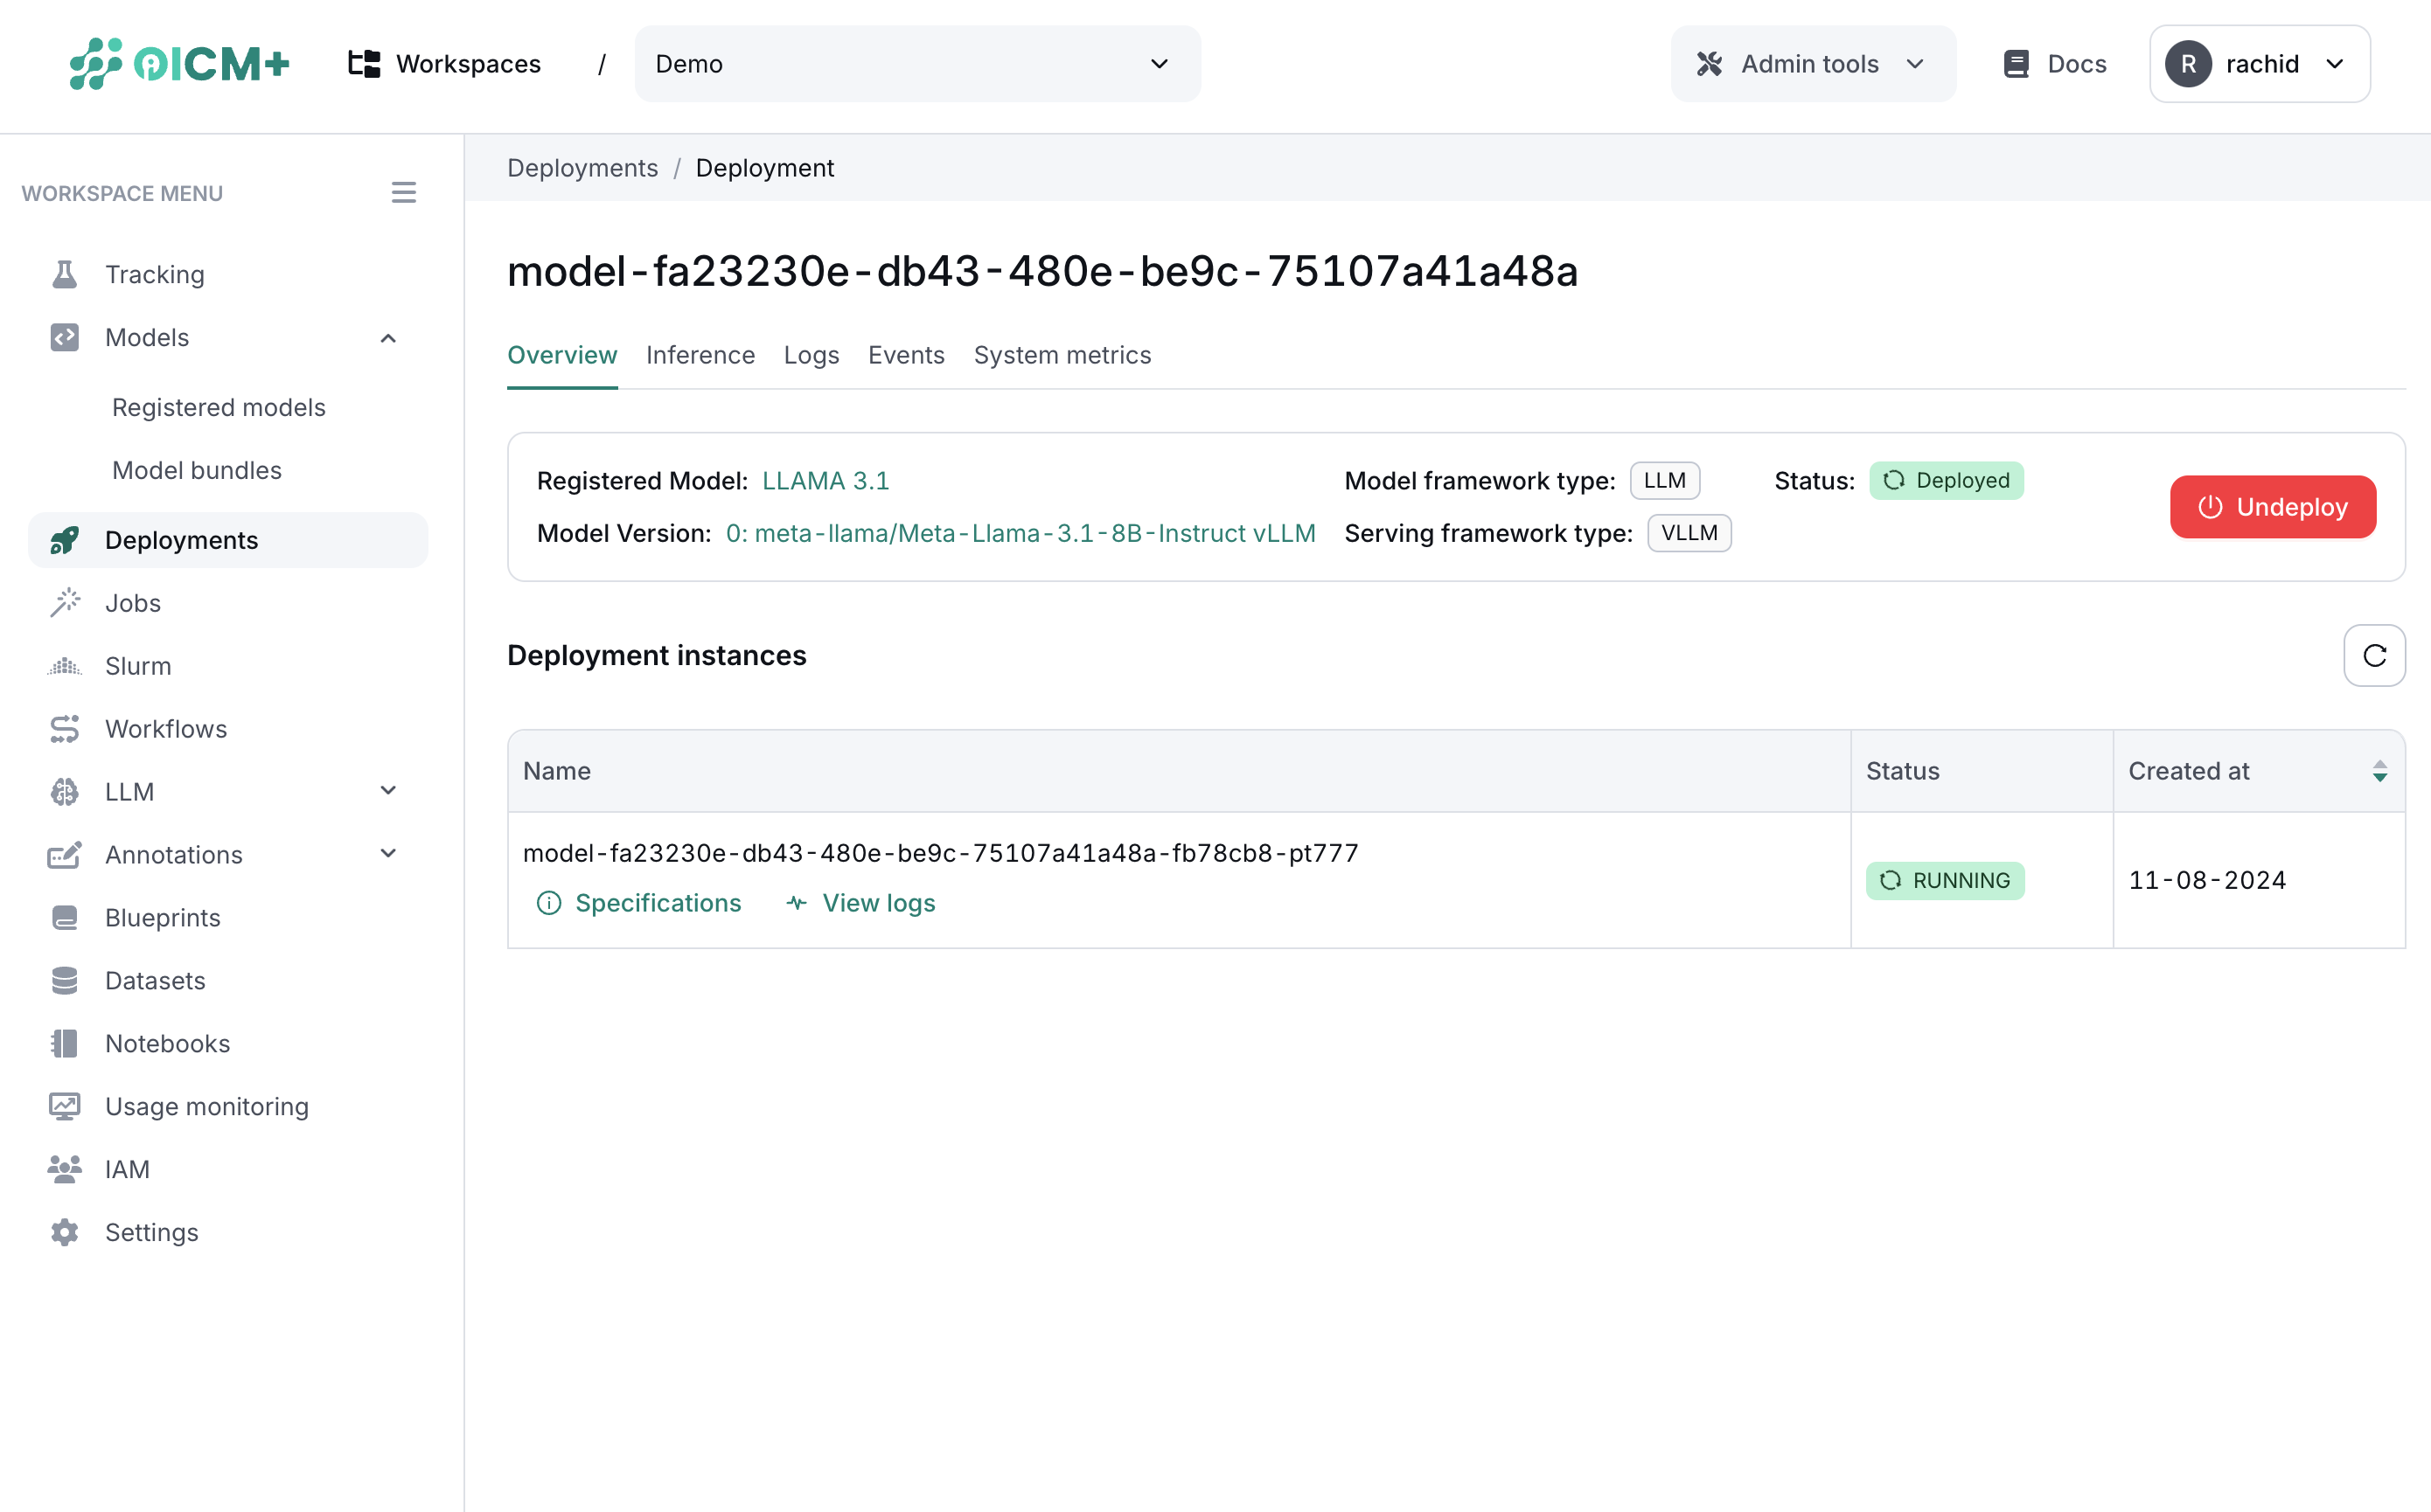This screenshot has width=2431, height=1512.
Task: Click the Tracking flask icon
Action: click(65, 274)
